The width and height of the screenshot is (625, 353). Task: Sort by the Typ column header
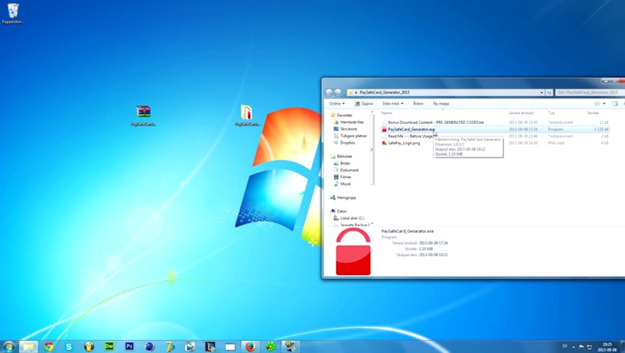551,113
